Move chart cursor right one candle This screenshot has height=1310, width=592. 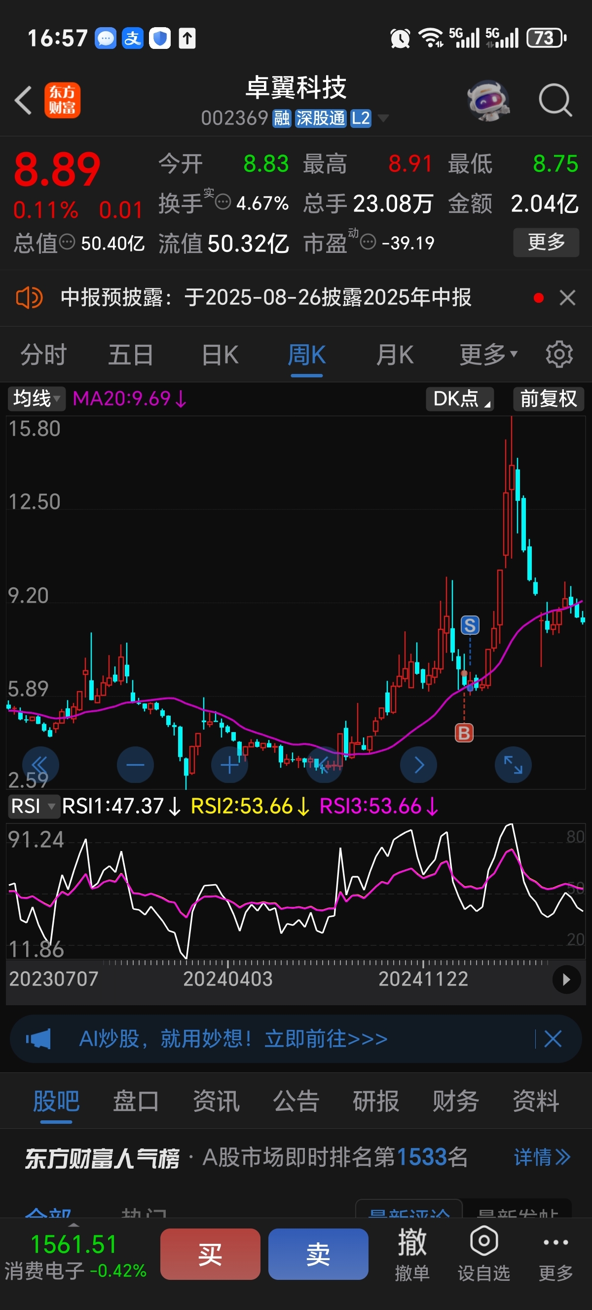(x=418, y=764)
